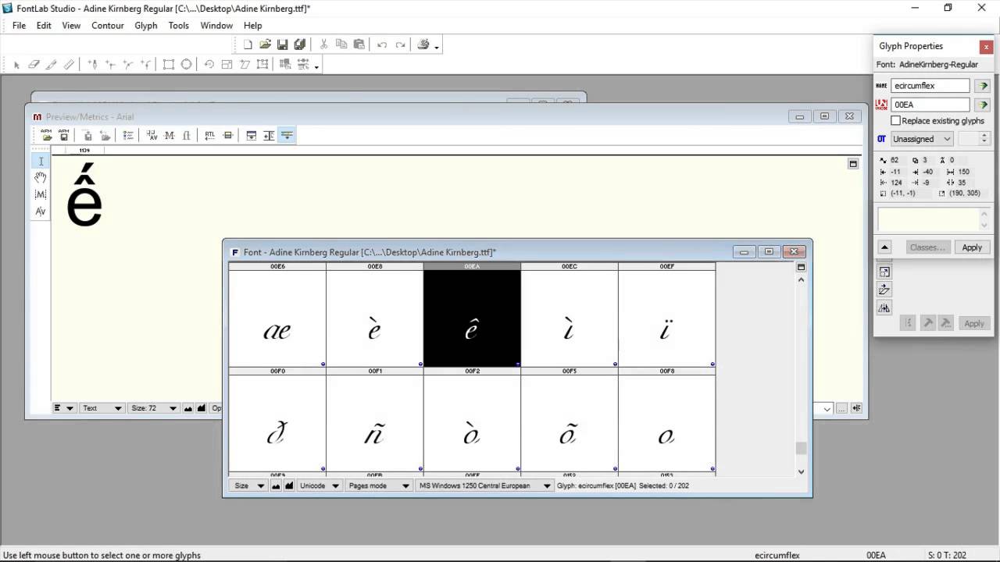Open the Help menu
Viewport: 1000px width, 562px height.
pos(253,26)
